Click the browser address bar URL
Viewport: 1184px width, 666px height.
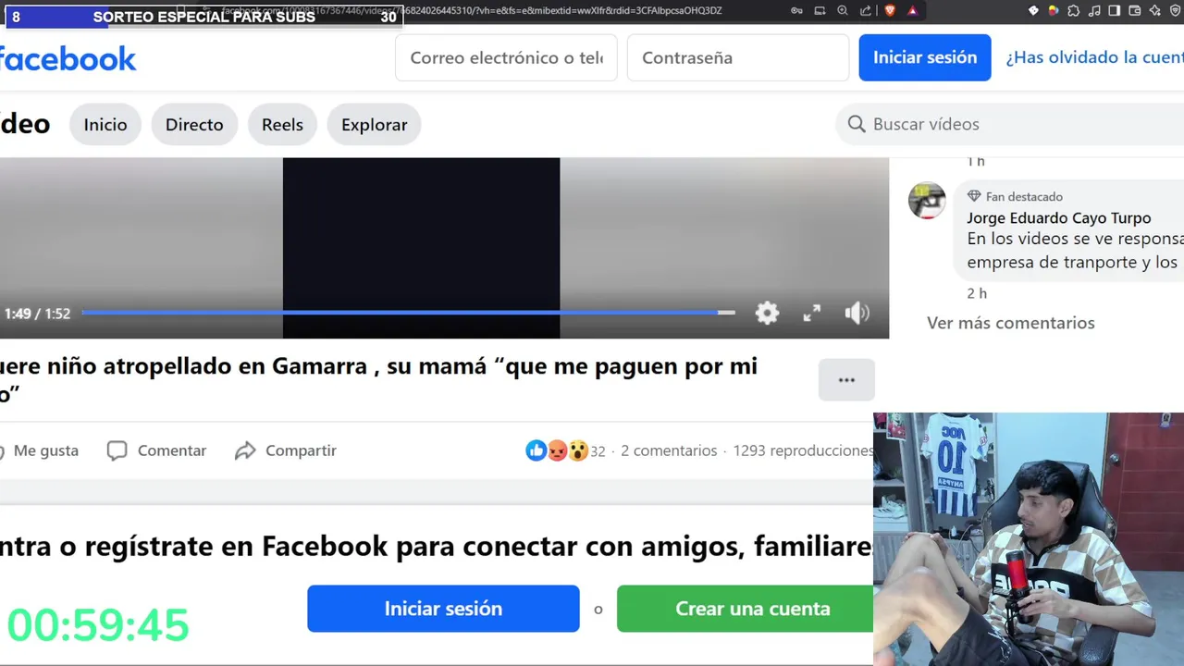coord(472,10)
